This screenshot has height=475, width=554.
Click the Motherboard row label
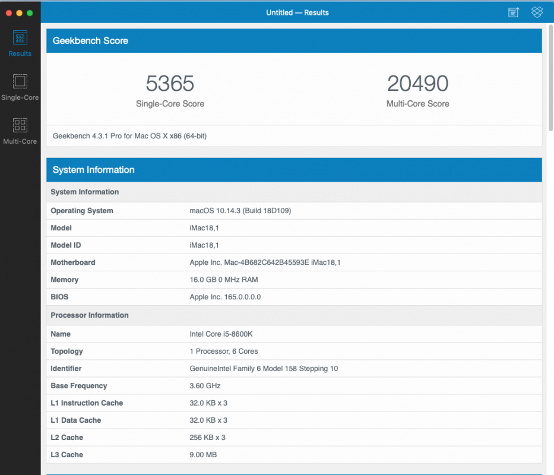coord(73,262)
